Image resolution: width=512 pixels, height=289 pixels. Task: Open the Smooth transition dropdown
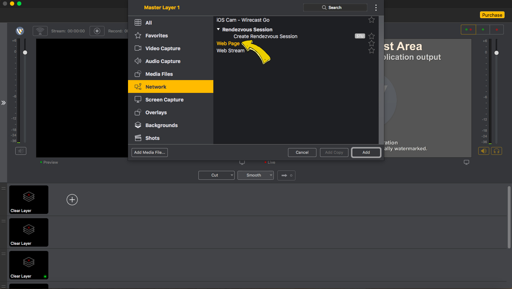click(255, 175)
